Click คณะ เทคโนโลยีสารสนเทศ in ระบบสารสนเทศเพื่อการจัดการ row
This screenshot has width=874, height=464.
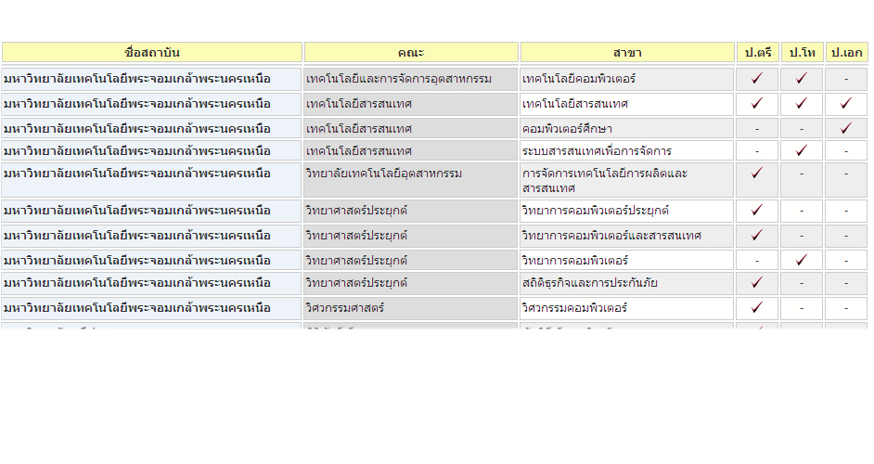point(411,151)
